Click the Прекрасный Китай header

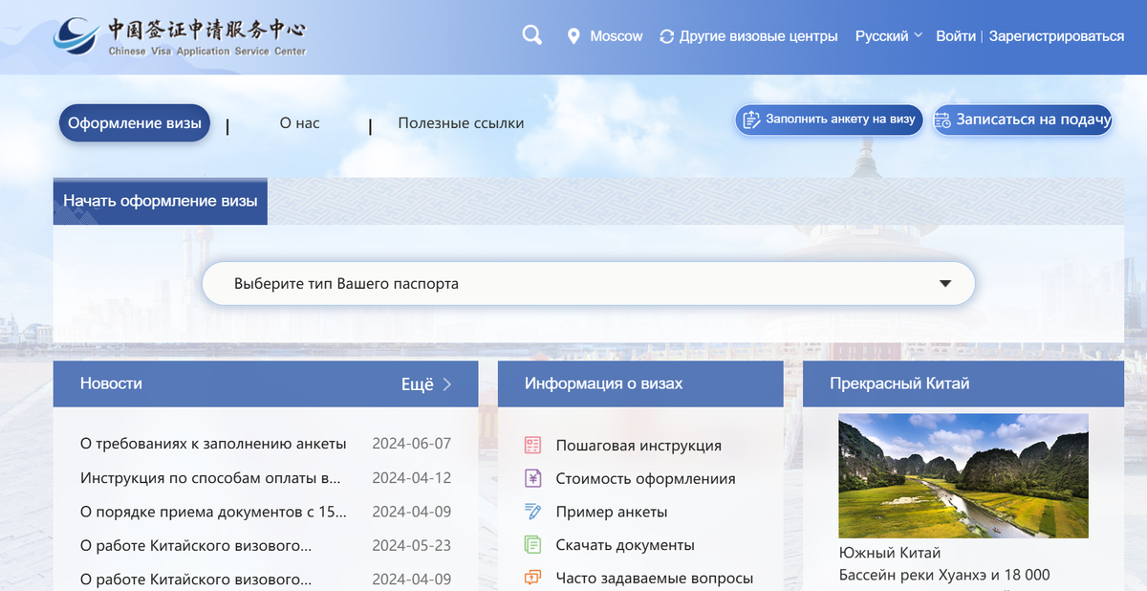pos(899,383)
